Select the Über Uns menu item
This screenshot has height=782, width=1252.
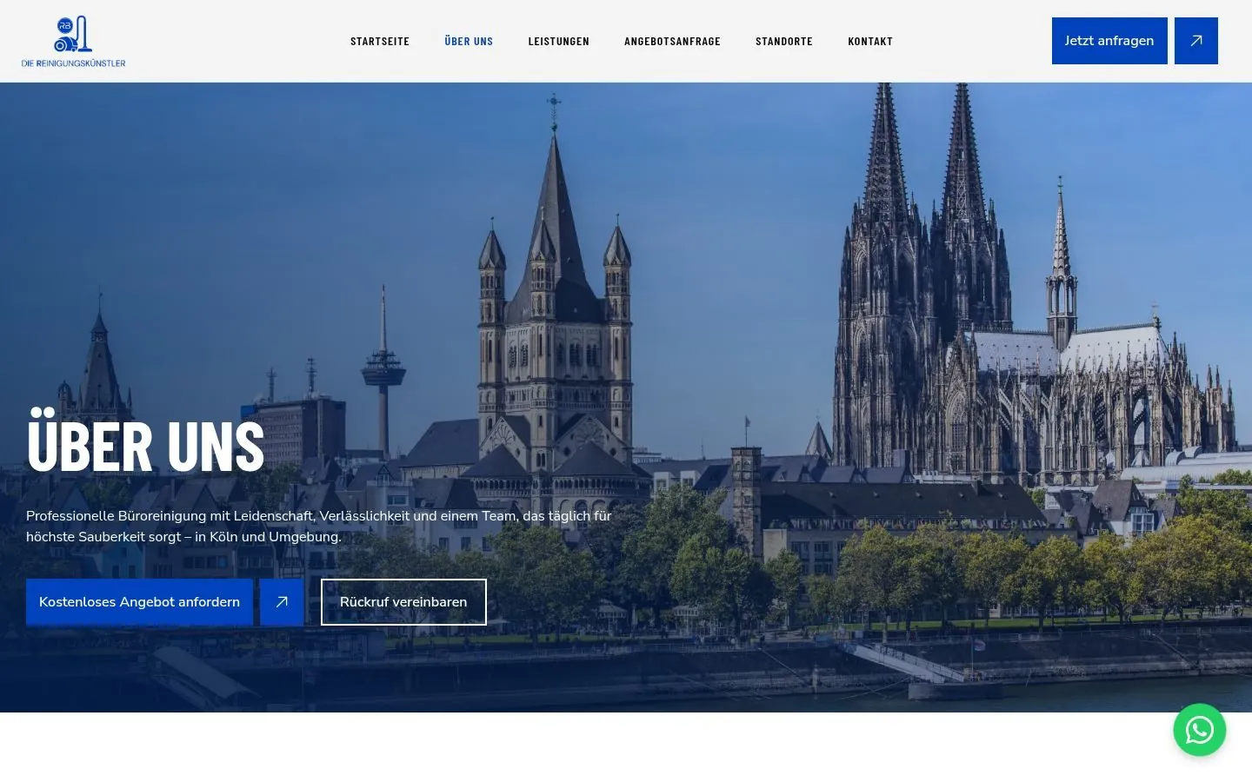point(469,42)
